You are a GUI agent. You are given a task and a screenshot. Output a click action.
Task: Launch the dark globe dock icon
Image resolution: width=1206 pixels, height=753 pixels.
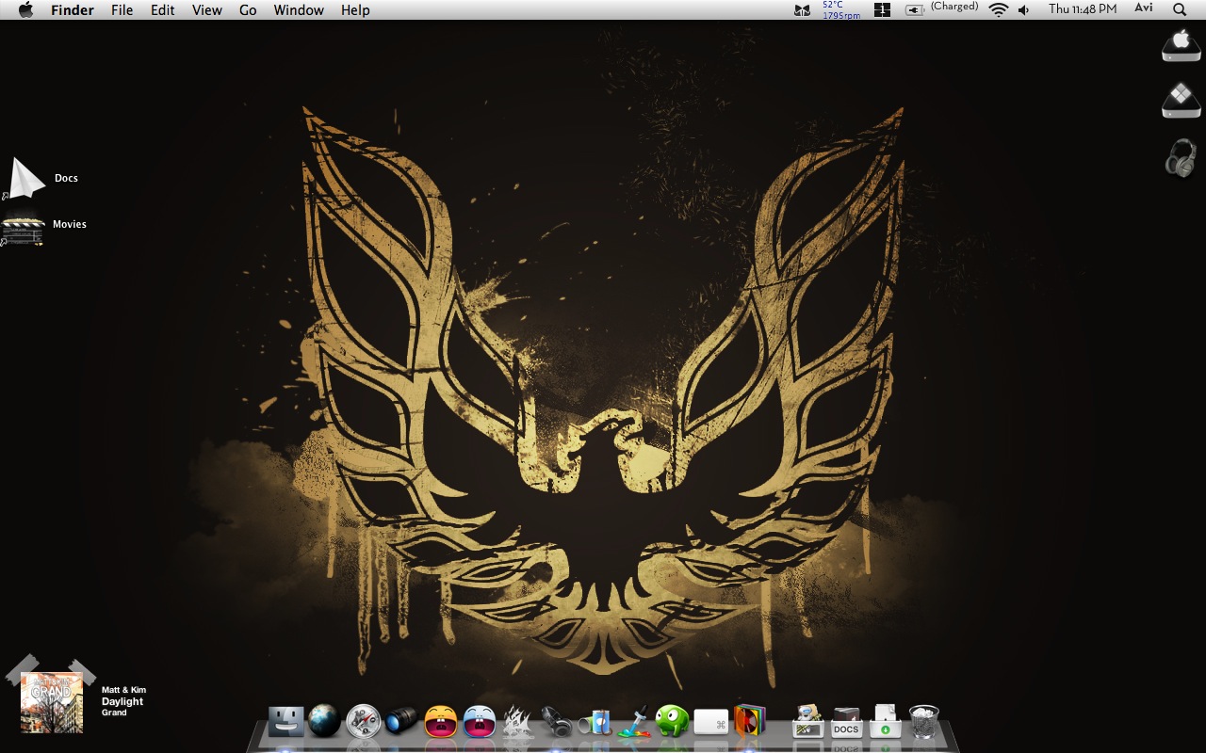pos(324,721)
